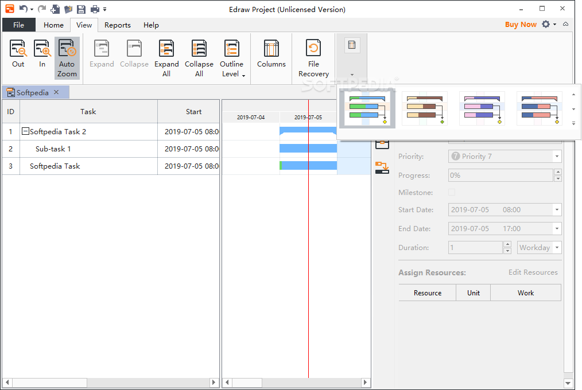
Task: Click the Unit column header
Action: [x=474, y=292]
